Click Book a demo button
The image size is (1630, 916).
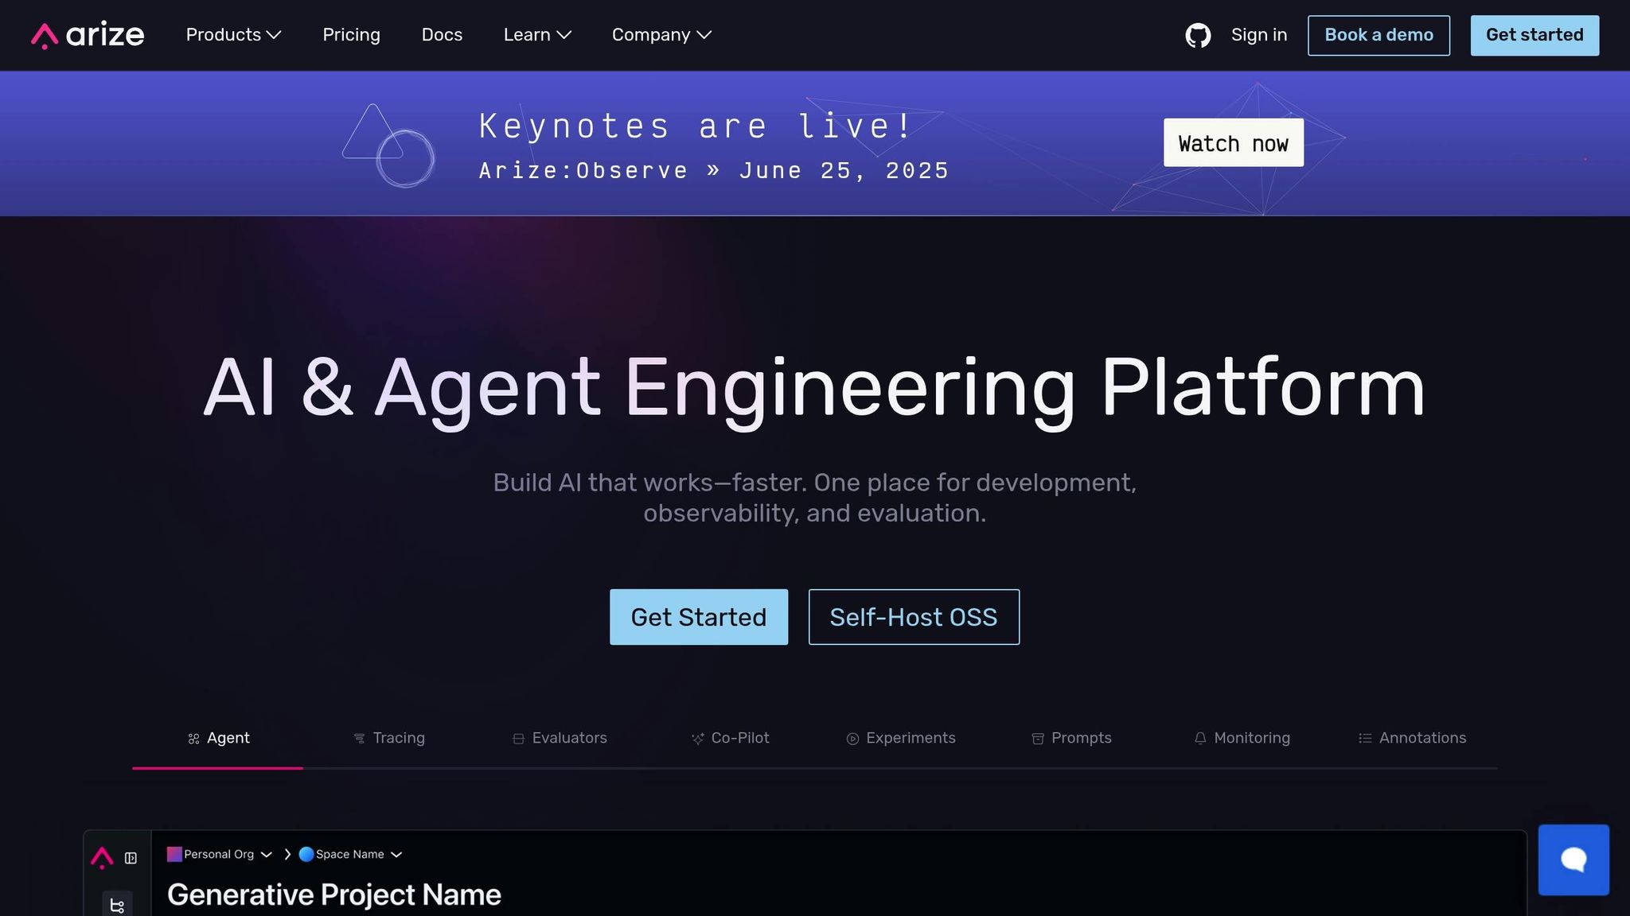(x=1378, y=35)
